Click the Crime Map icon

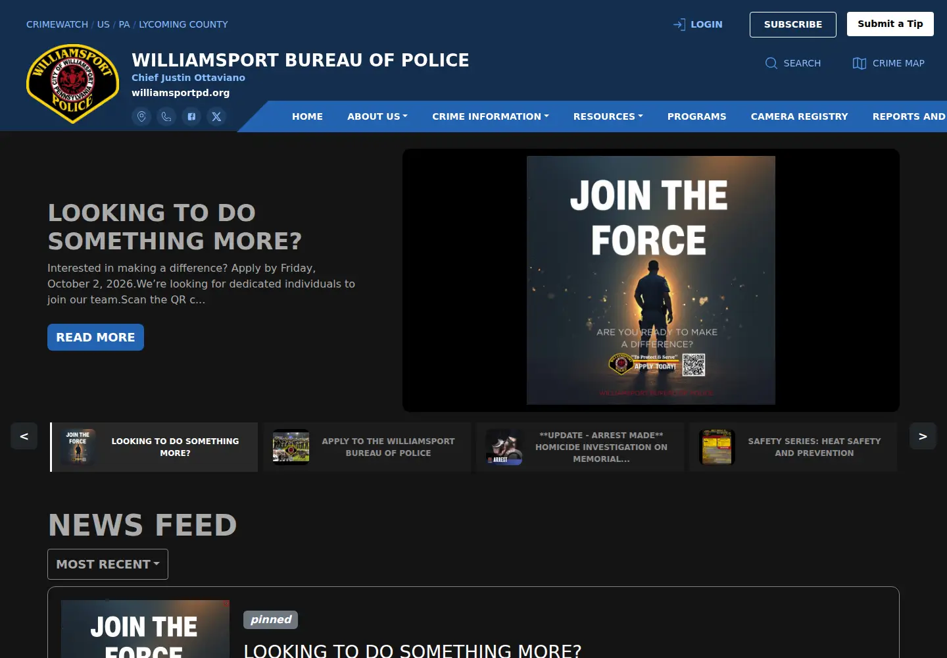pyautogui.click(x=860, y=63)
